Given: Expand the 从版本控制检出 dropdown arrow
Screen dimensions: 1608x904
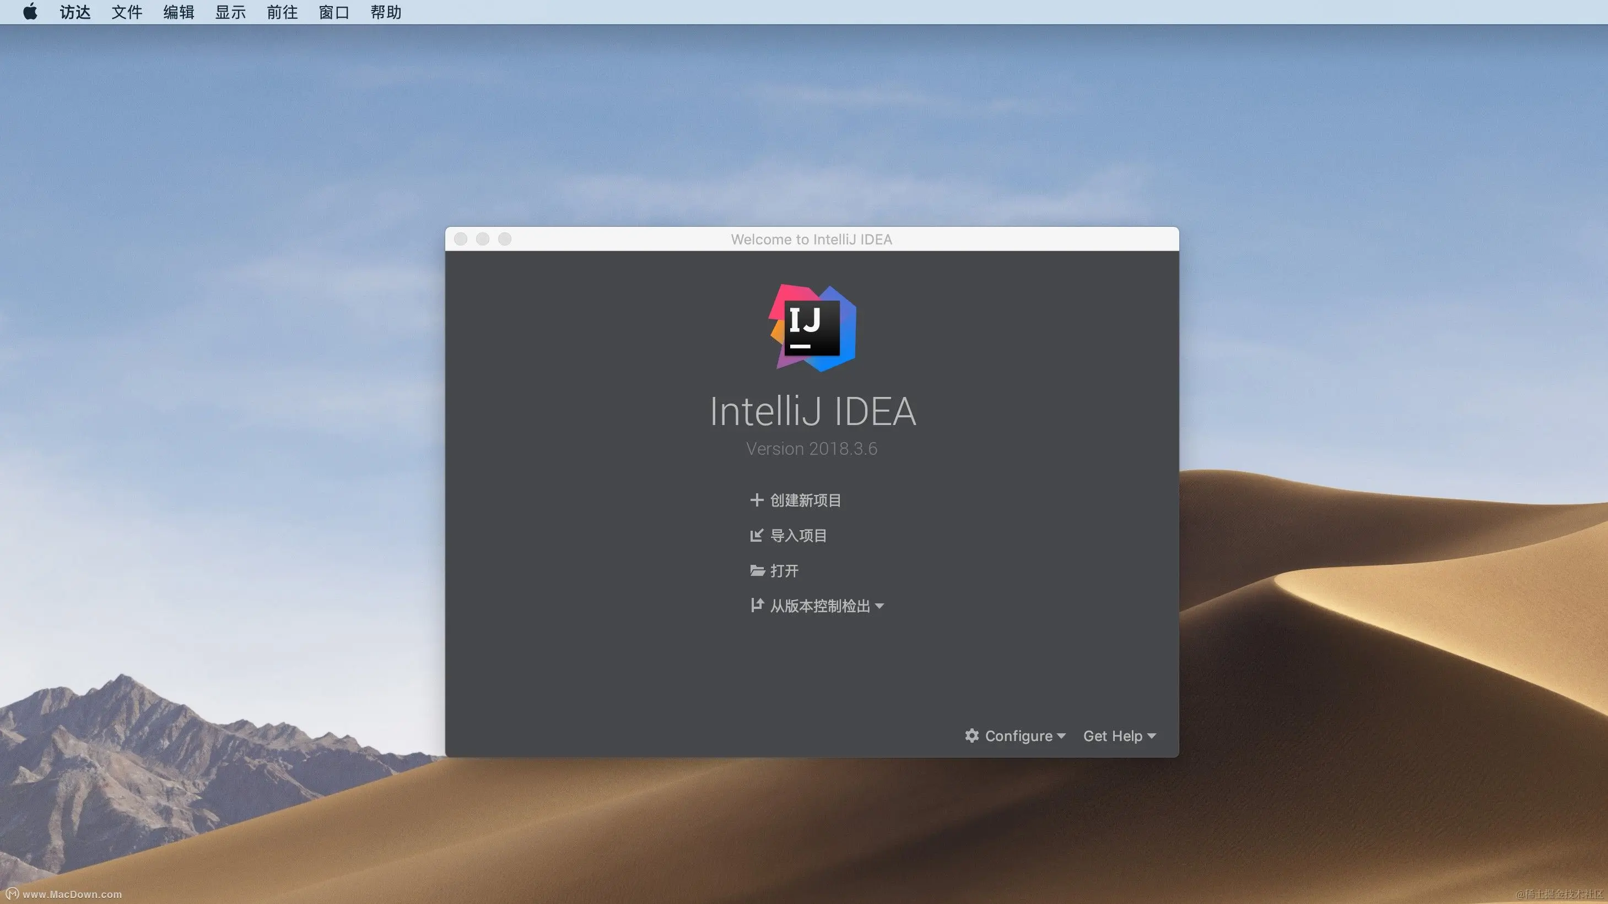Looking at the screenshot, I should pyautogui.click(x=879, y=606).
